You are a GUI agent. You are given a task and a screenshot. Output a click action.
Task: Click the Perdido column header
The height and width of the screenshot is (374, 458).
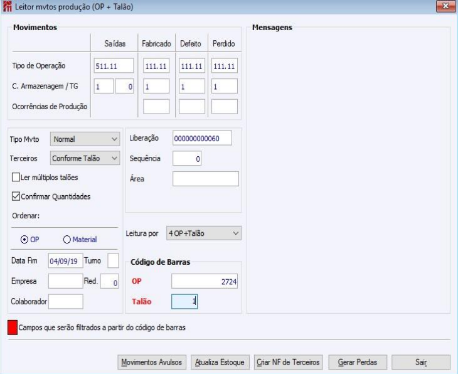click(224, 43)
